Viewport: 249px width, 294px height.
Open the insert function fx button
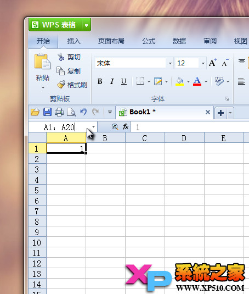click(126, 127)
